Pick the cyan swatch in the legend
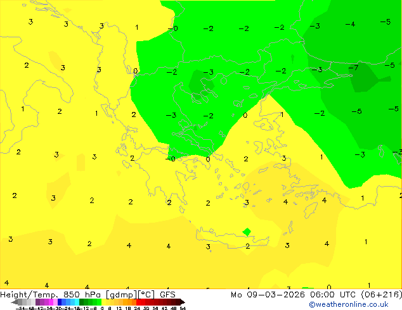This screenshot has width=402, height=310. click(x=77, y=302)
